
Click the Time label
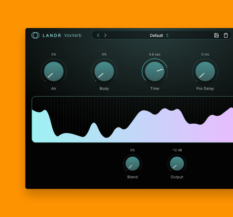click(155, 88)
